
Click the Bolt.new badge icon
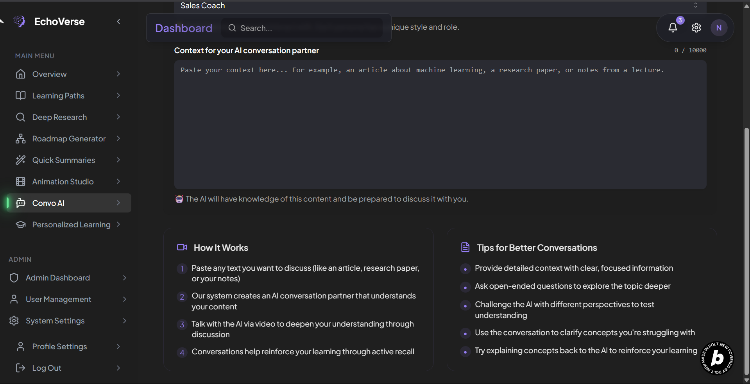click(x=717, y=358)
